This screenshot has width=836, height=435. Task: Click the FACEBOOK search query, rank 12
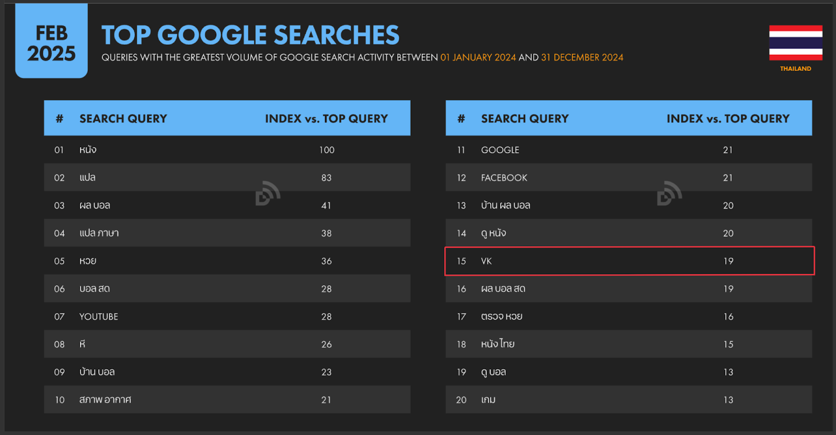[x=504, y=178]
